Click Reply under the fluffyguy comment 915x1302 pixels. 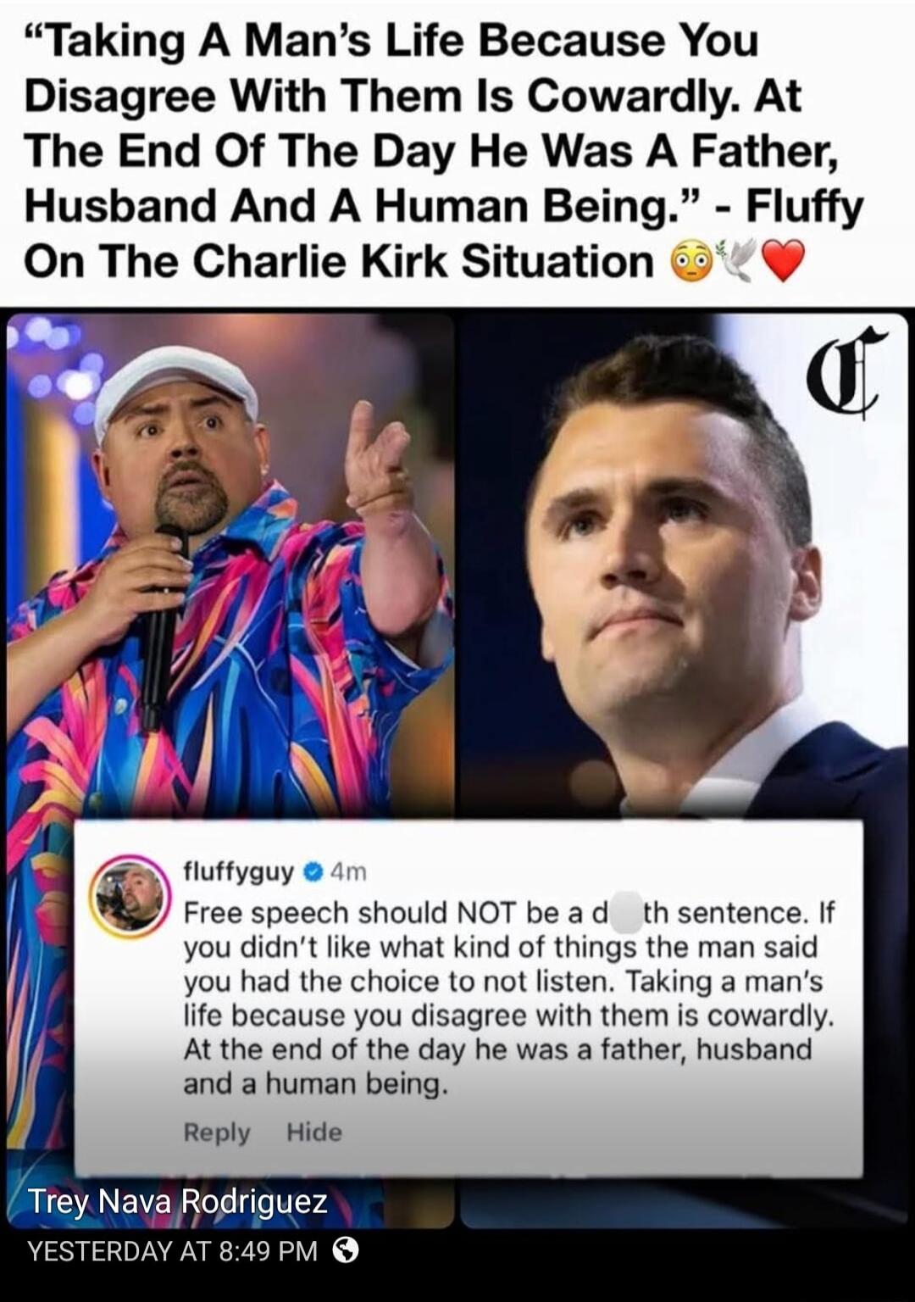tap(217, 1132)
